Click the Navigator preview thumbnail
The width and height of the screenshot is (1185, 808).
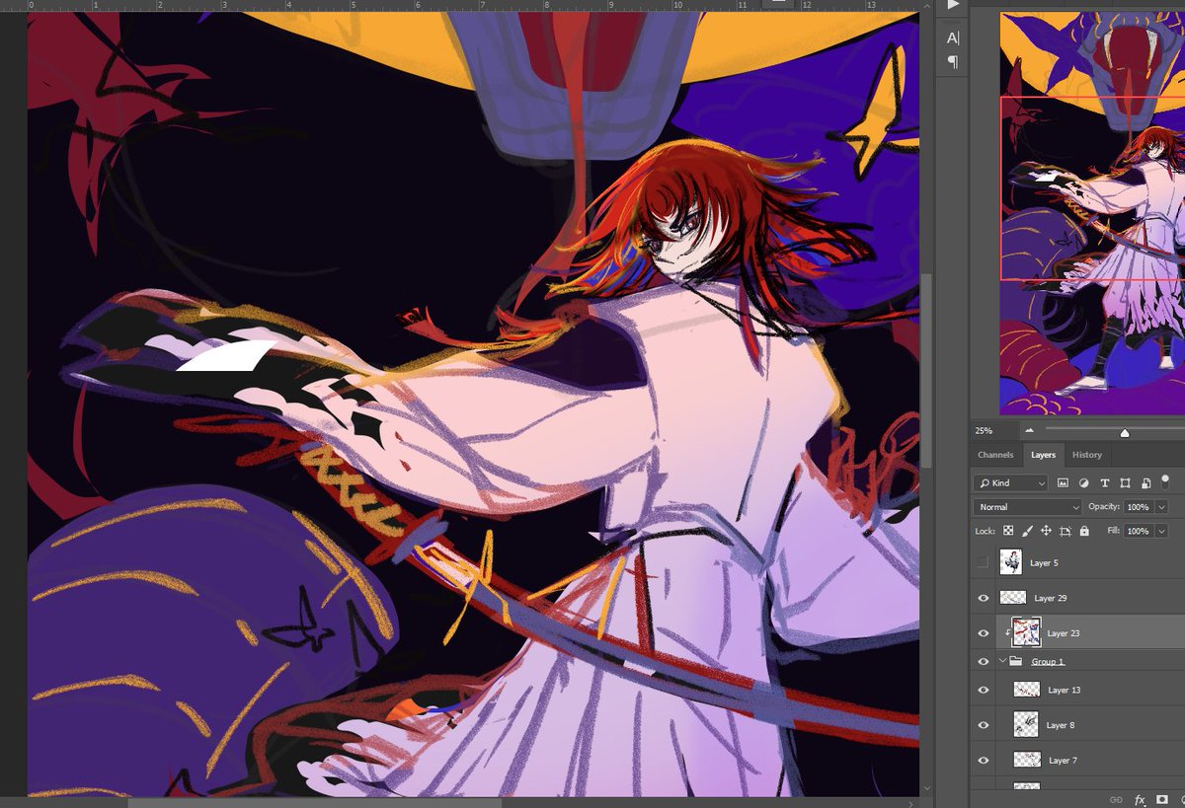point(1092,213)
